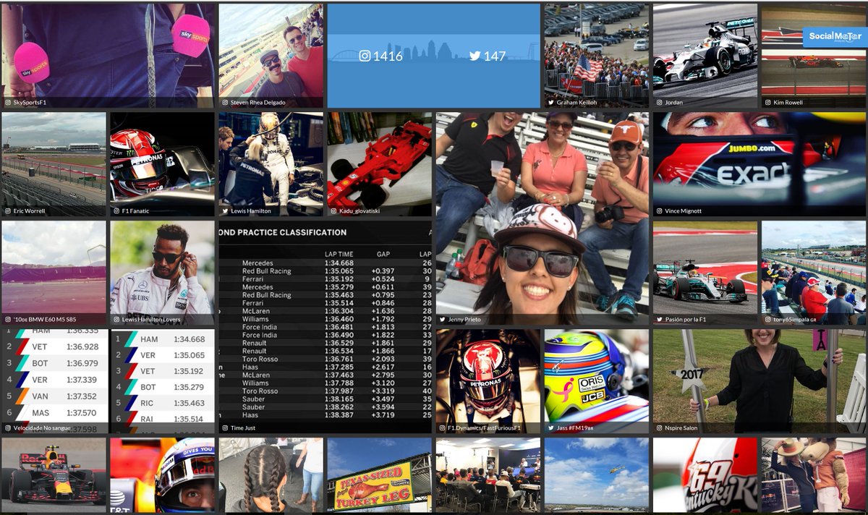
Task: Click the Instagram icon beside Eric Worrell
Action: [x=7, y=211]
